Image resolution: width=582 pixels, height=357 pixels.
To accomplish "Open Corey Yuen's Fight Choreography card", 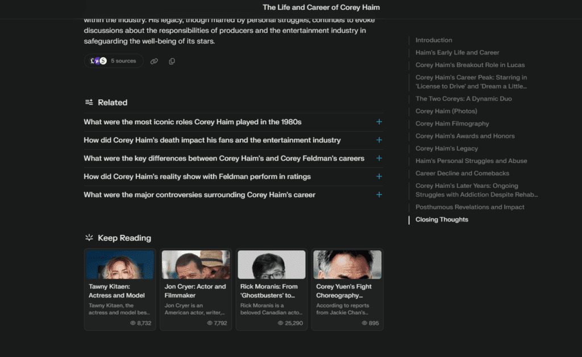I will [x=348, y=289].
